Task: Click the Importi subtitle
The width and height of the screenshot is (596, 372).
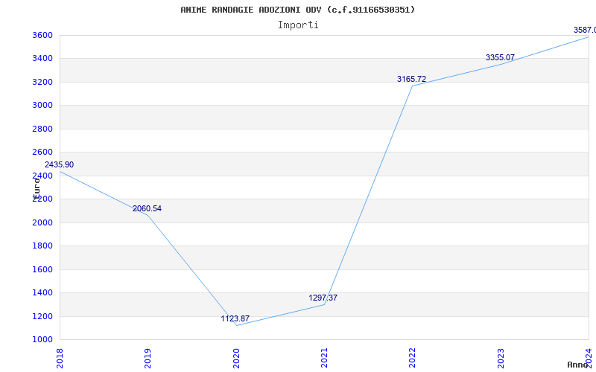Action: coord(298,25)
